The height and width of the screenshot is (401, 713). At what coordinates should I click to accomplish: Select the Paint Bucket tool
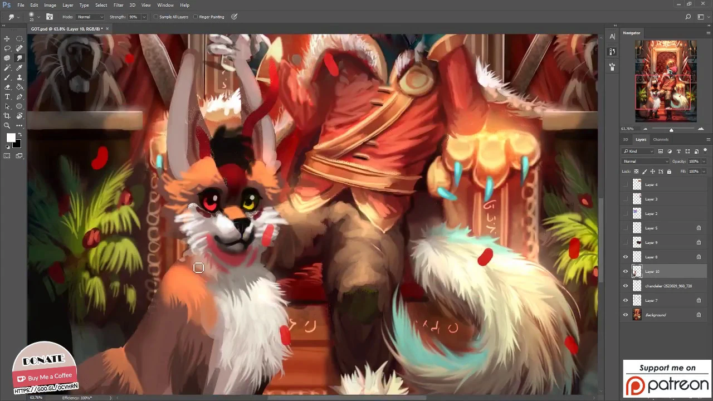pyautogui.click(x=19, y=87)
